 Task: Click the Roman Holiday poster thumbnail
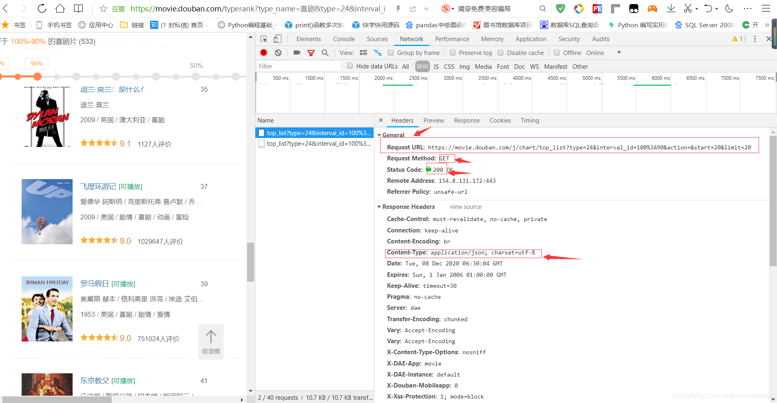[47, 309]
